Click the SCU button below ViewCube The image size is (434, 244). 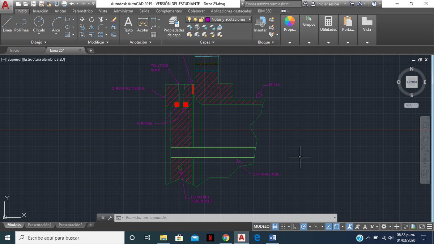point(412,105)
